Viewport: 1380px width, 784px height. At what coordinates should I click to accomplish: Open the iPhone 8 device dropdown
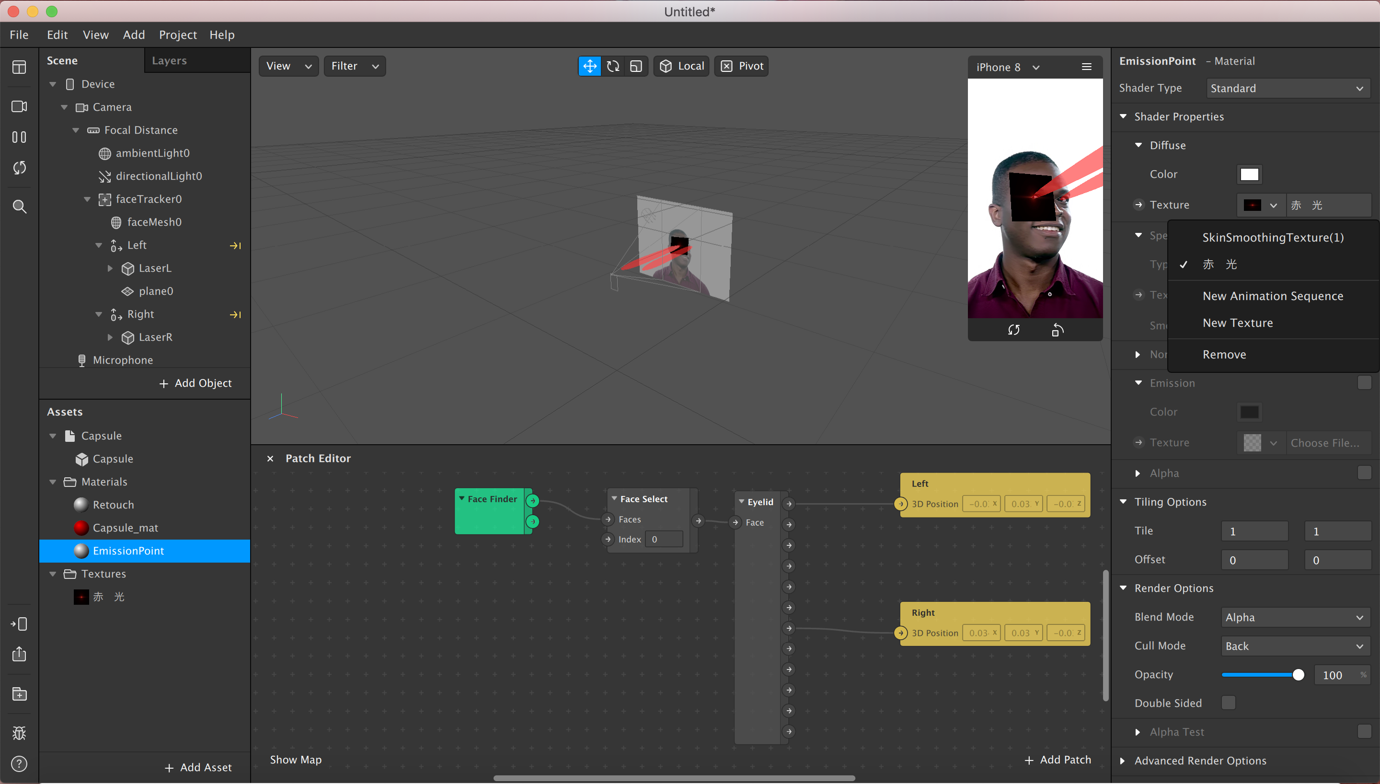pos(1008,67)
